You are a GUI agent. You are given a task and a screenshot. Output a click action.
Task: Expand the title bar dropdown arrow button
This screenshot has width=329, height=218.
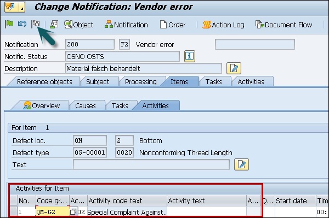pos(22,7)
